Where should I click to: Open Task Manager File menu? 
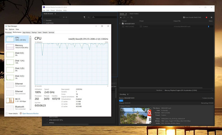(x=6, y=29)
